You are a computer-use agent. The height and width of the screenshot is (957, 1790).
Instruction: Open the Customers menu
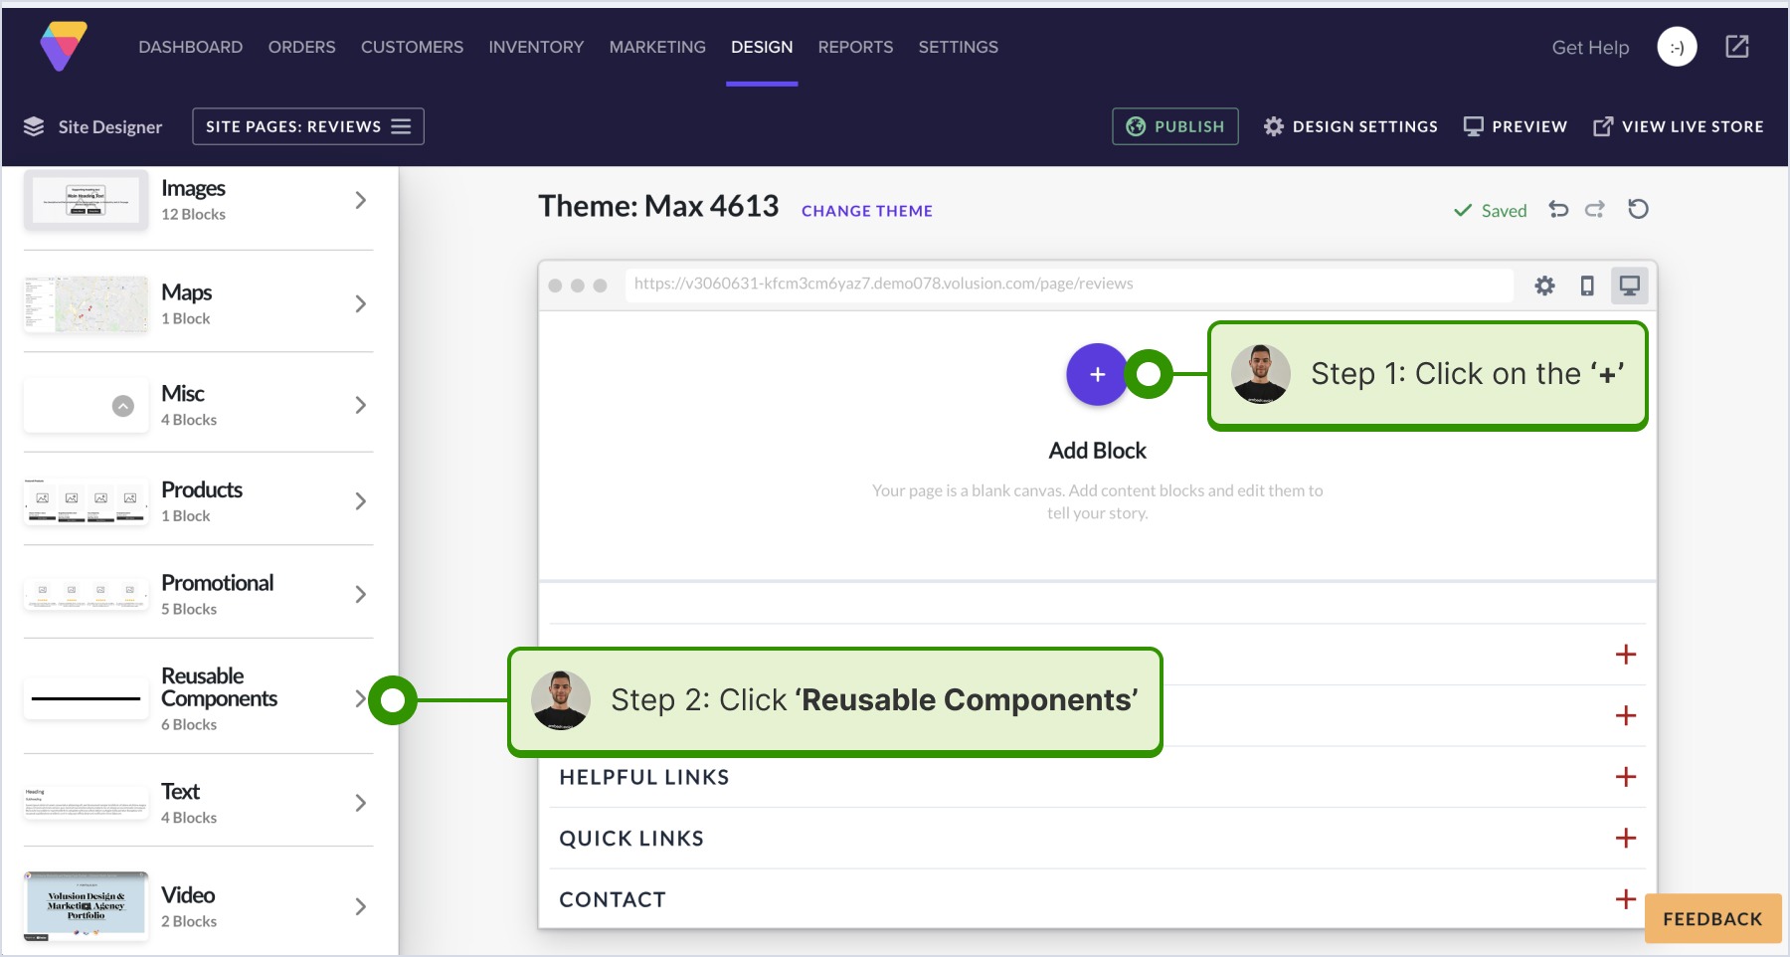coord(412,47)
